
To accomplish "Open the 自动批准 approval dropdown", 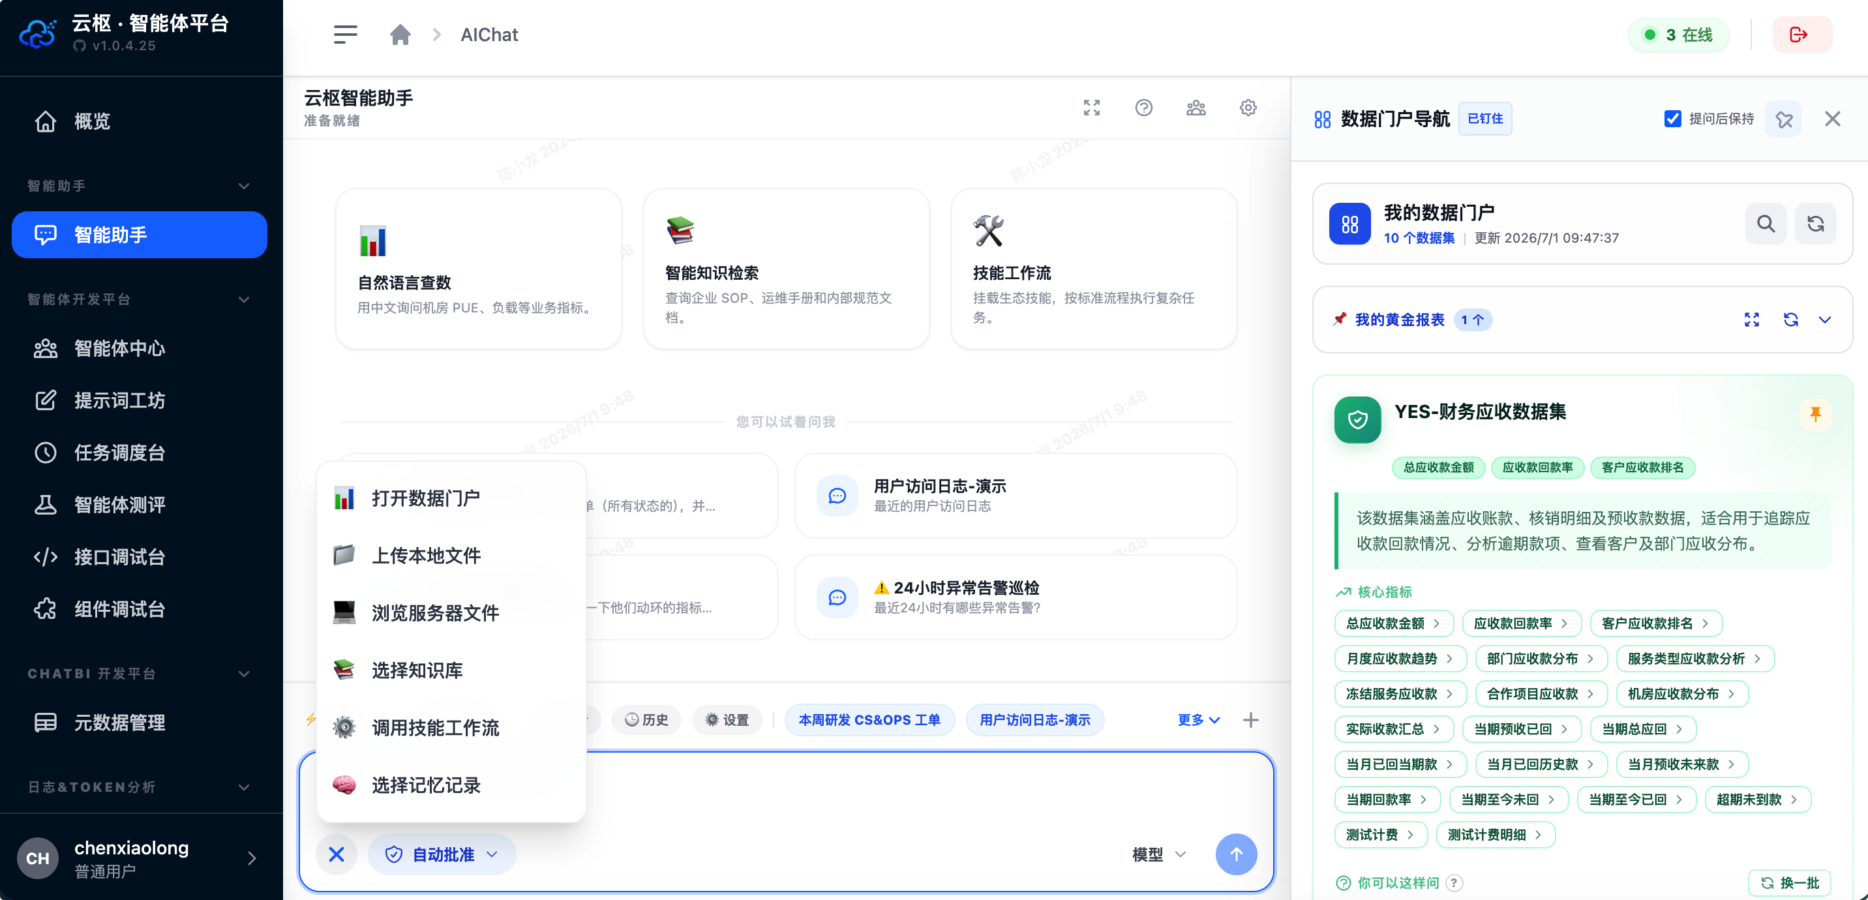I will point(442,854).
